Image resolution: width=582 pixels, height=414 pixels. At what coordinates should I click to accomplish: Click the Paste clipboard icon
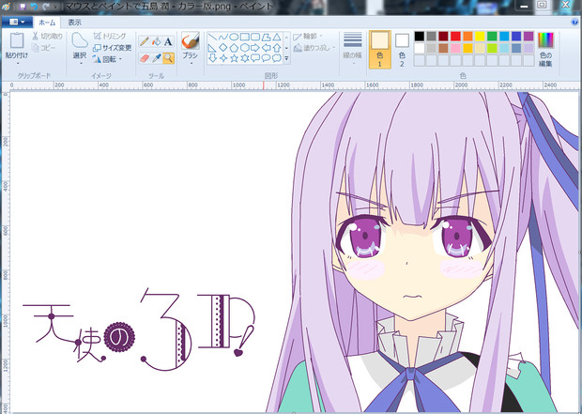[x=17, y=40]
